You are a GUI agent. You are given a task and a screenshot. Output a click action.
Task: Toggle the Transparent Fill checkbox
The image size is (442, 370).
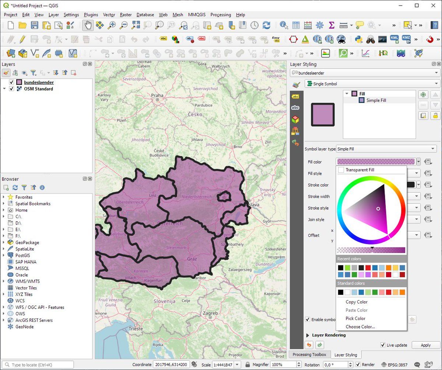341,170
